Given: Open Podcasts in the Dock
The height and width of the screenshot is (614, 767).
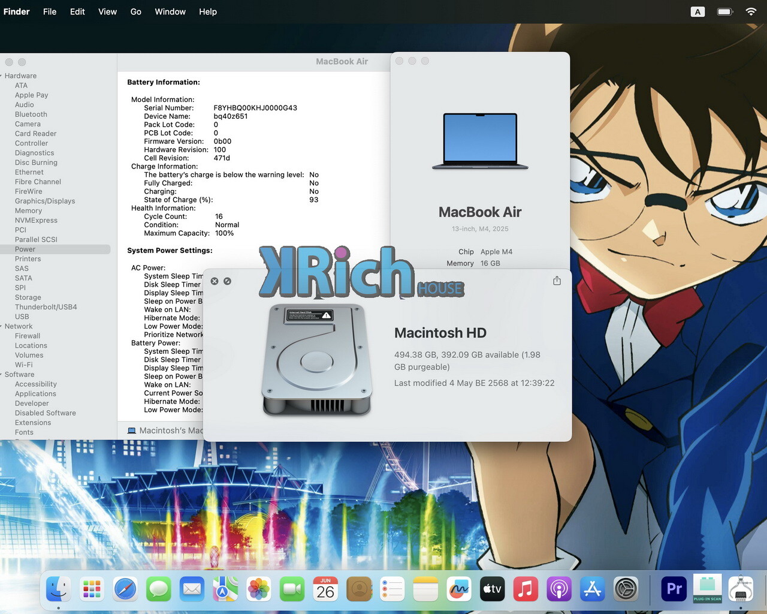Looking at the screenshot, I should [559, 589].
